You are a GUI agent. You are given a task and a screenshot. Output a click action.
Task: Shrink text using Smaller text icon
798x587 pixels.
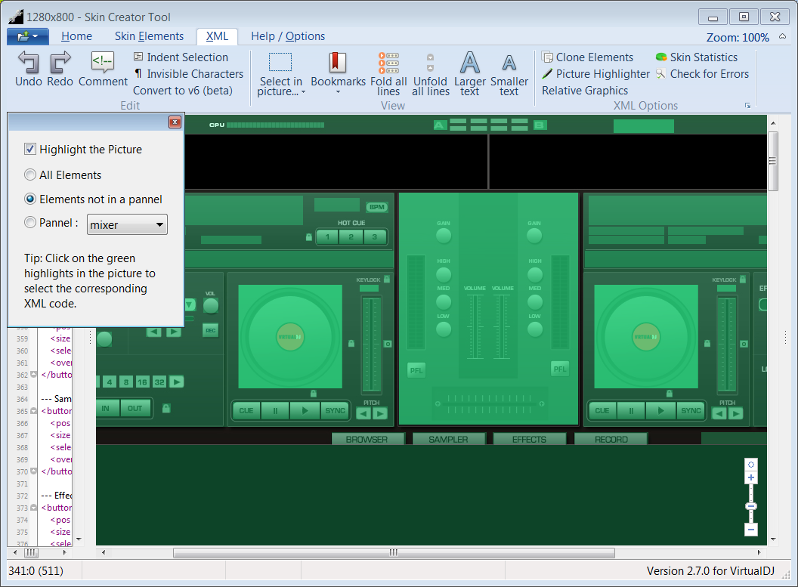pyautogui.click(x=509, y=62)
